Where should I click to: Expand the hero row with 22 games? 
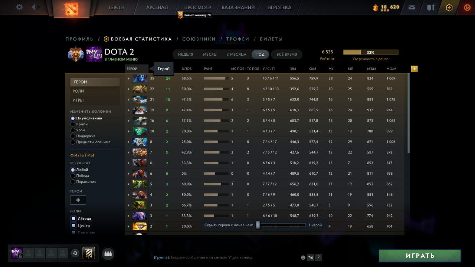coord(128,89)
